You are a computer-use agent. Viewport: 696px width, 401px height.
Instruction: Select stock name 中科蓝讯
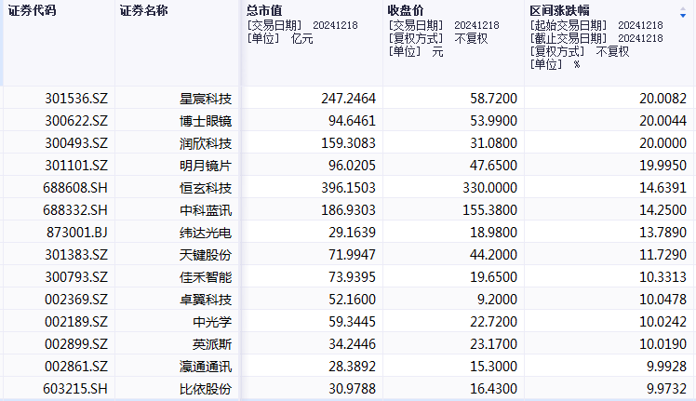[206, 210]
